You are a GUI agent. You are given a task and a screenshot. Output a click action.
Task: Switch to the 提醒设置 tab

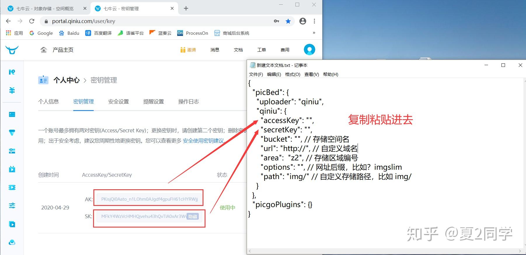coord(154,102)
